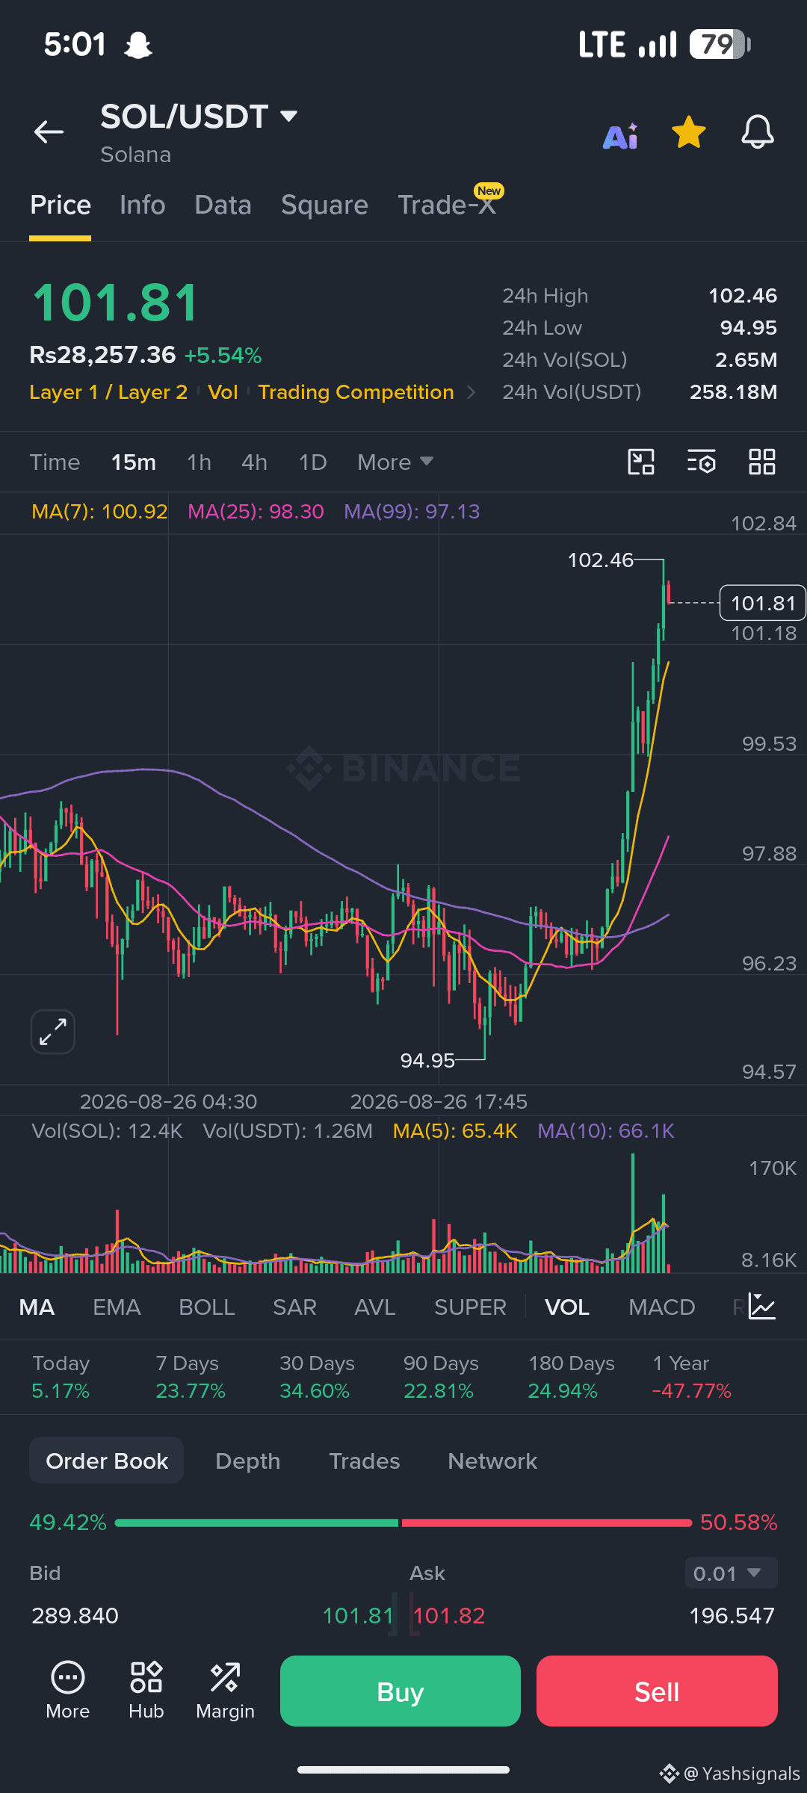Switch to the Data tab
The width and height of the screenshot is (807, 1793).
pos(223,205)
